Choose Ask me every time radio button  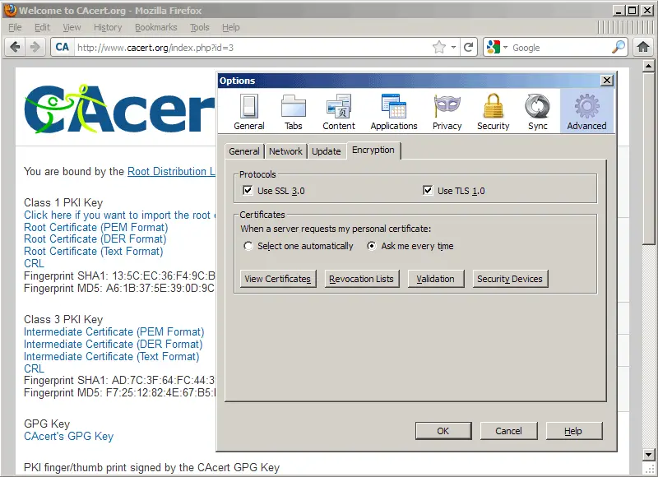coord(372,246)
